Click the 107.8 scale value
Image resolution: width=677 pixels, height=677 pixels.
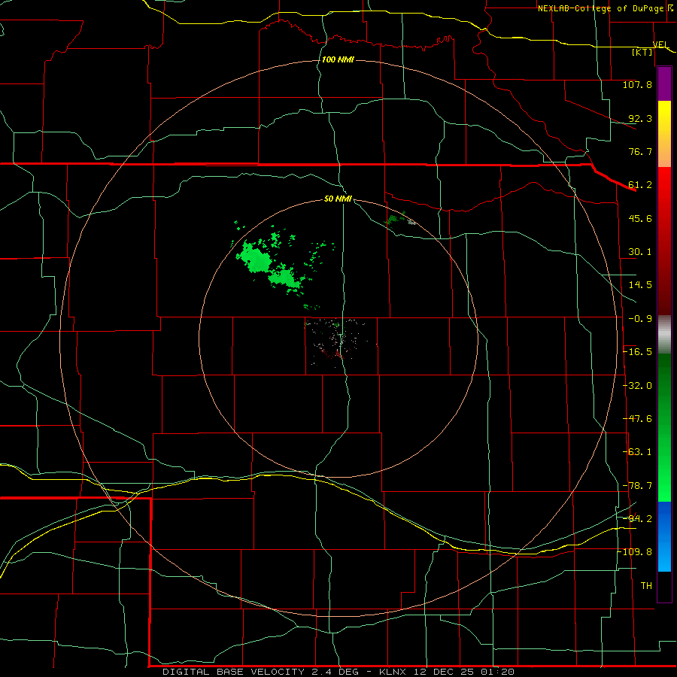pos(637,84)
